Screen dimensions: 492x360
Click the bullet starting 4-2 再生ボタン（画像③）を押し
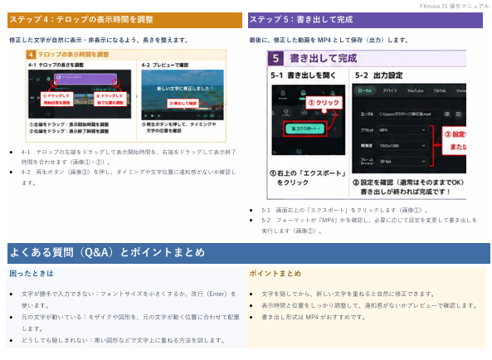129,178
